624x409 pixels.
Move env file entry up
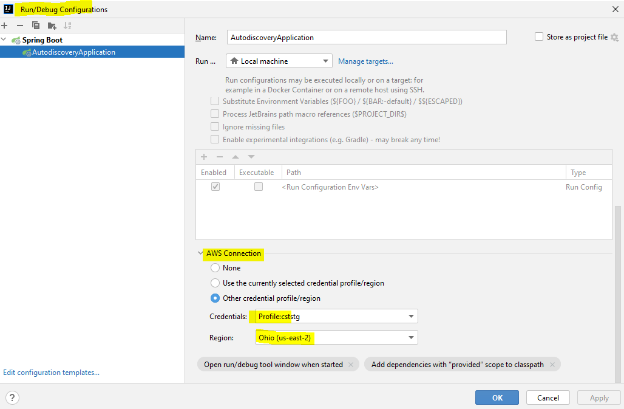pos(236,157)
